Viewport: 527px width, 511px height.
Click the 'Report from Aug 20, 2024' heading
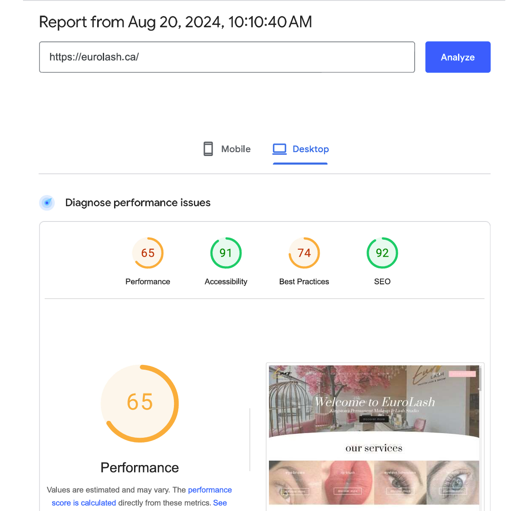coord(175,22)
